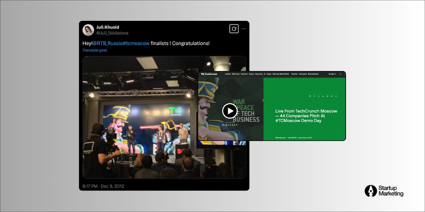The height and width of the screenshot is (212, 425).
Task: Open Juli.Khusid's profile avatar
Action: pyautogui.click(x=88, y=30)
